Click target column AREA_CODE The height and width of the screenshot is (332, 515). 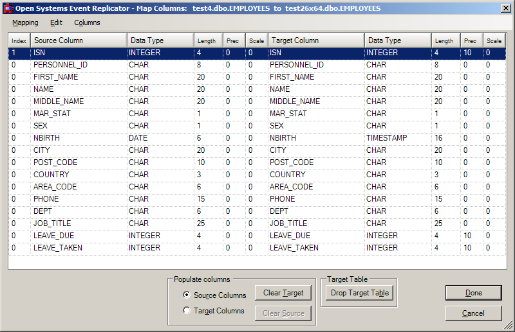click(x=292, y=186)
